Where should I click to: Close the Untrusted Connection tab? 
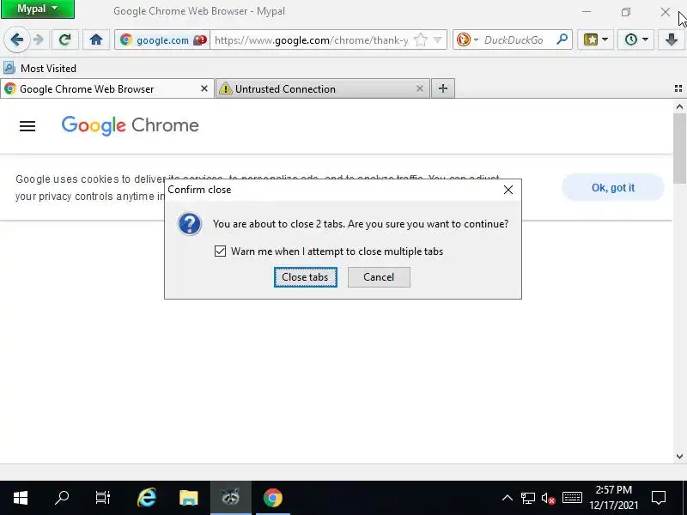[420, 88]
